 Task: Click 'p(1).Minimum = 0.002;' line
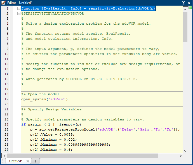pos(53,140)
